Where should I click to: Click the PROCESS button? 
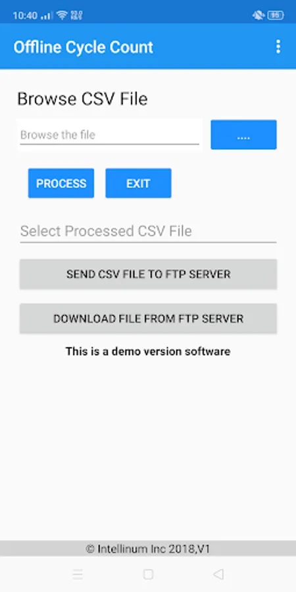[61, 183]
